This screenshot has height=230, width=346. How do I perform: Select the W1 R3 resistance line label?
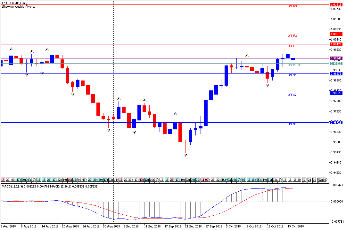tap(292, 6)
